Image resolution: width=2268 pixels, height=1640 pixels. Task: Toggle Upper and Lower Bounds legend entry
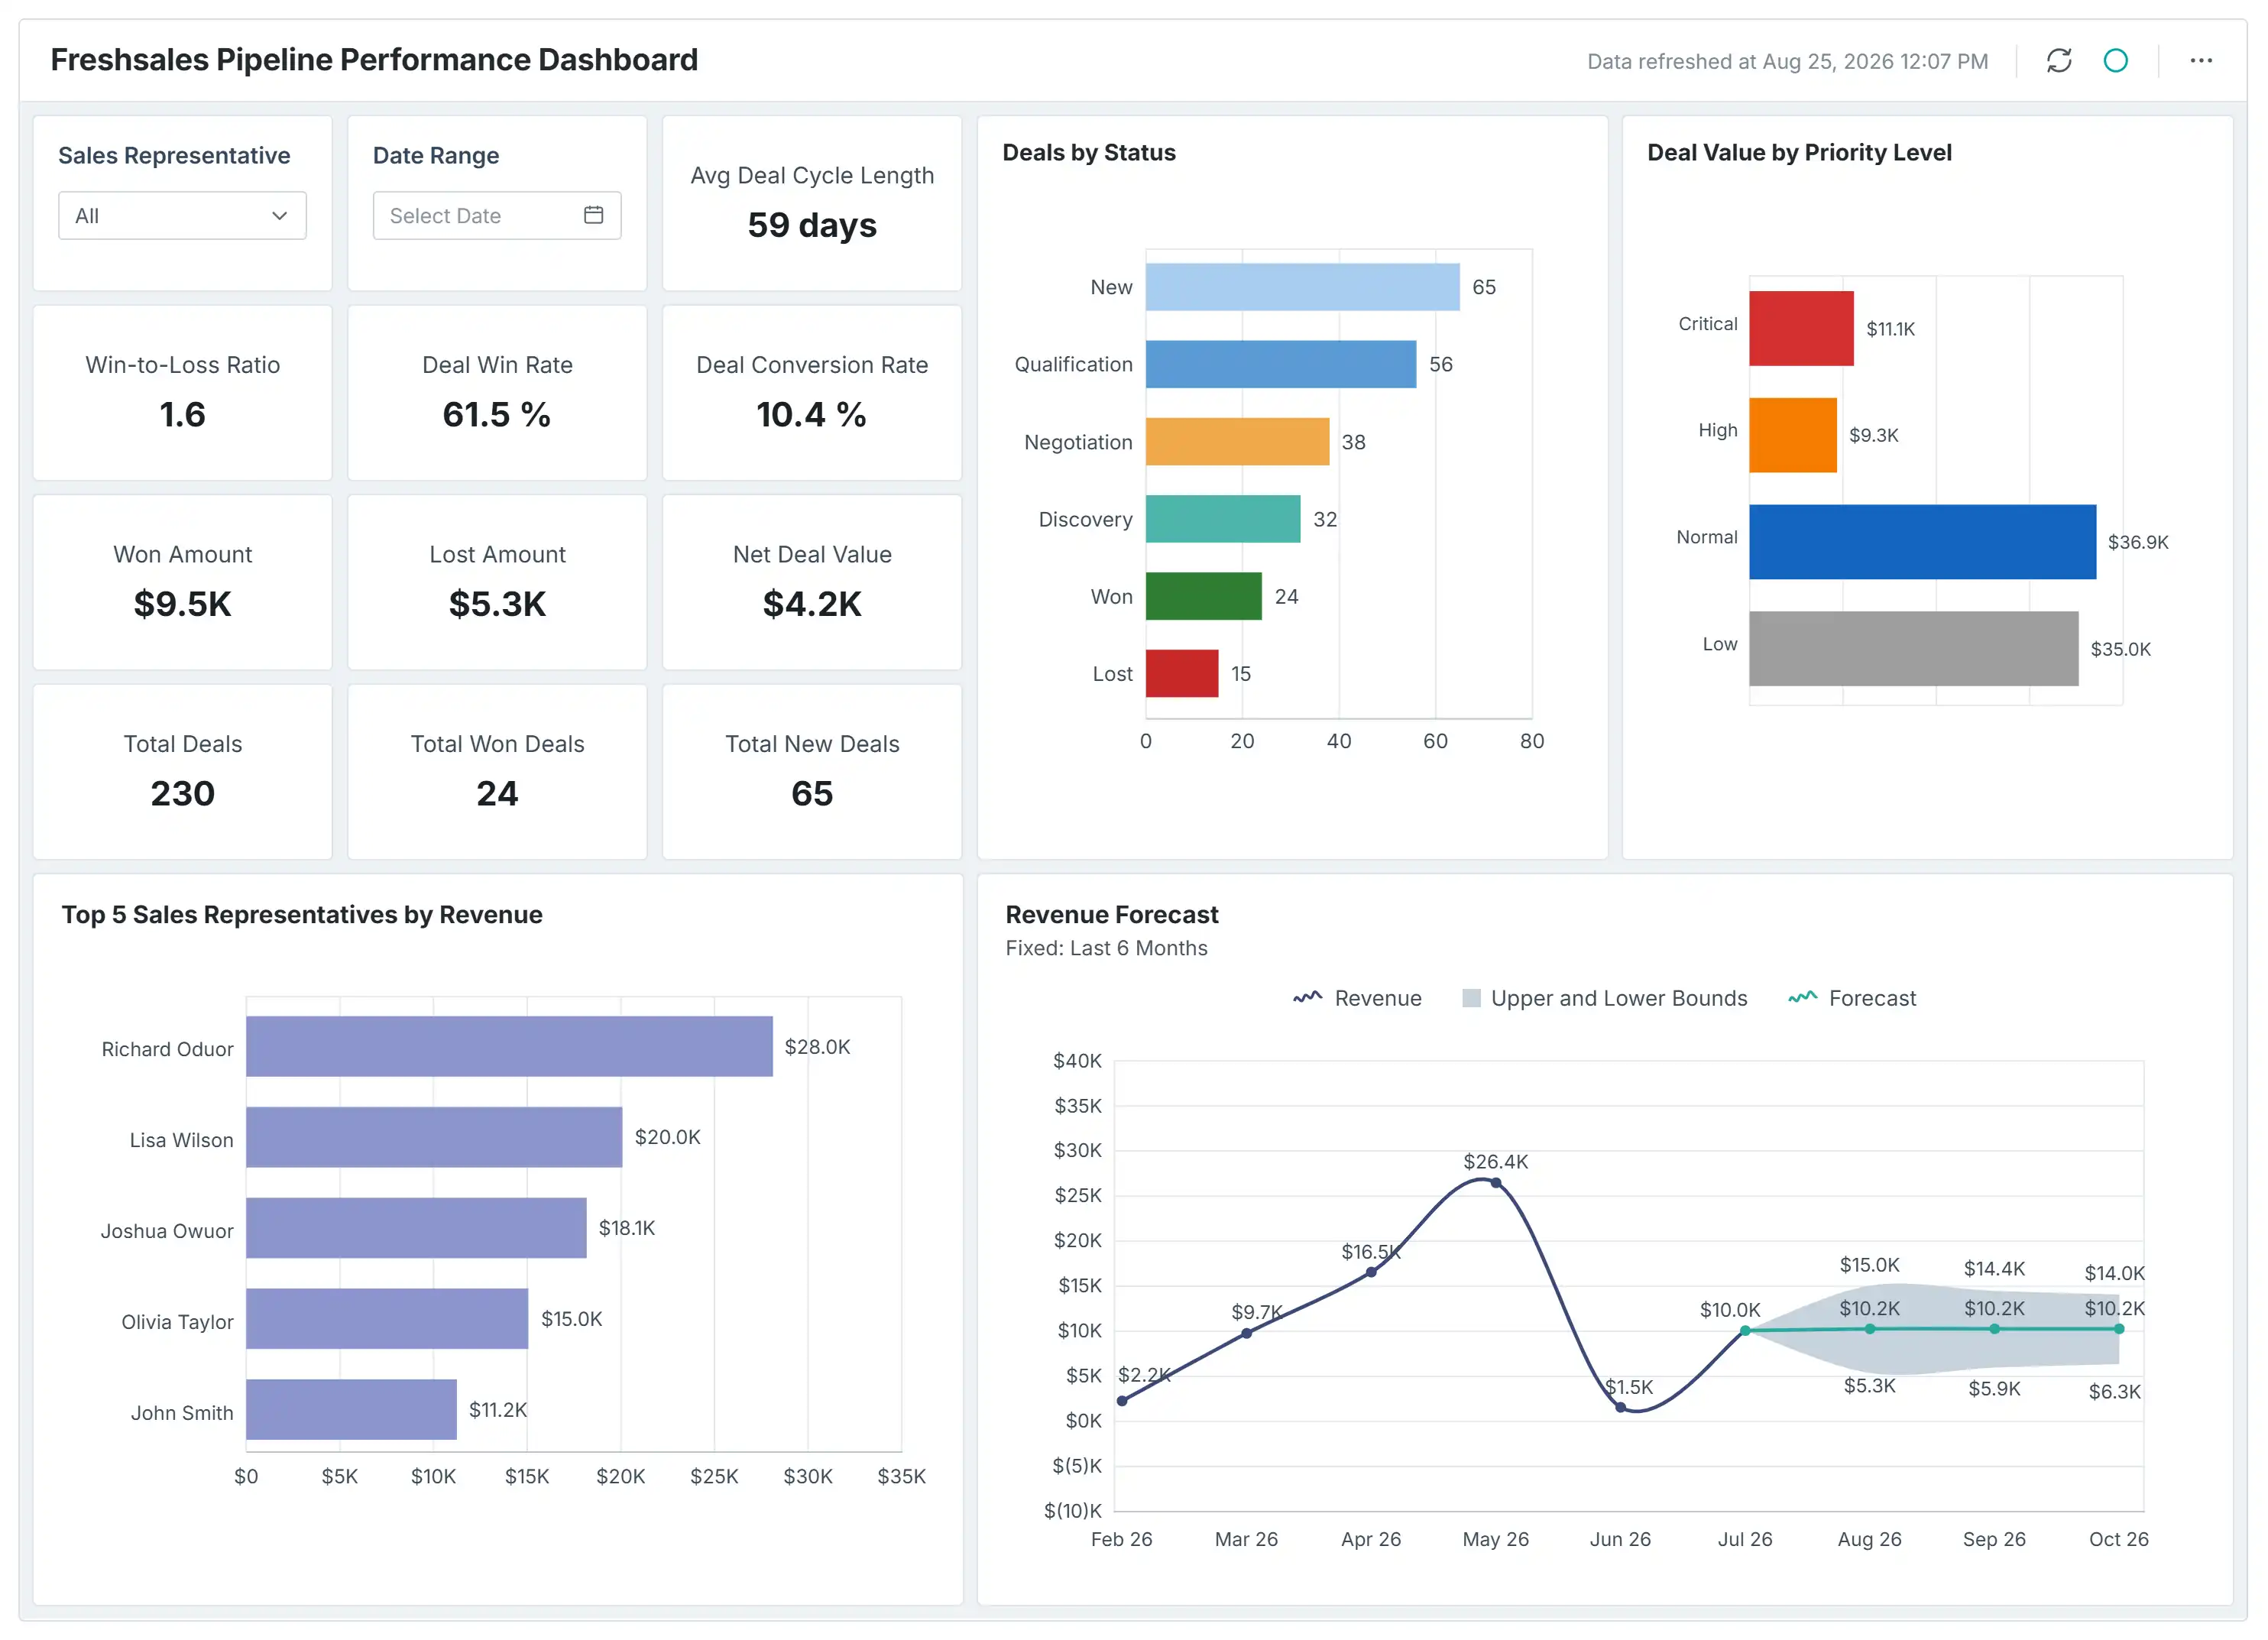click(1604, 998)
